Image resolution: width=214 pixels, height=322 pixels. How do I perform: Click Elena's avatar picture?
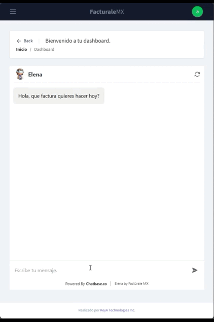point(20,74)
